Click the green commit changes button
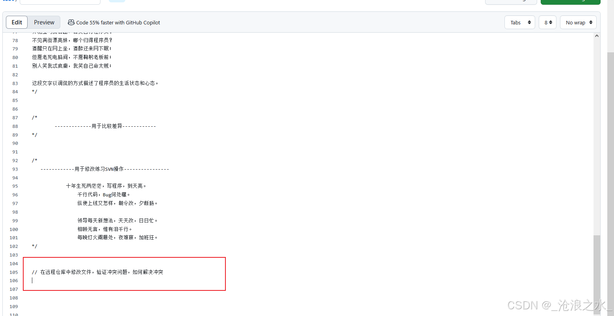 pos(570,2)
